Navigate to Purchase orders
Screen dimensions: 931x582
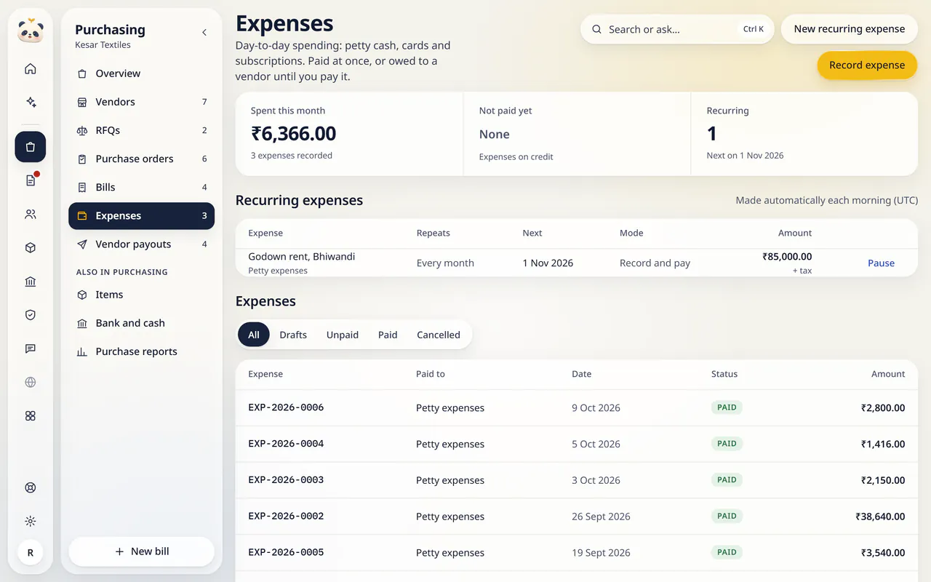(x=141, y=159)
